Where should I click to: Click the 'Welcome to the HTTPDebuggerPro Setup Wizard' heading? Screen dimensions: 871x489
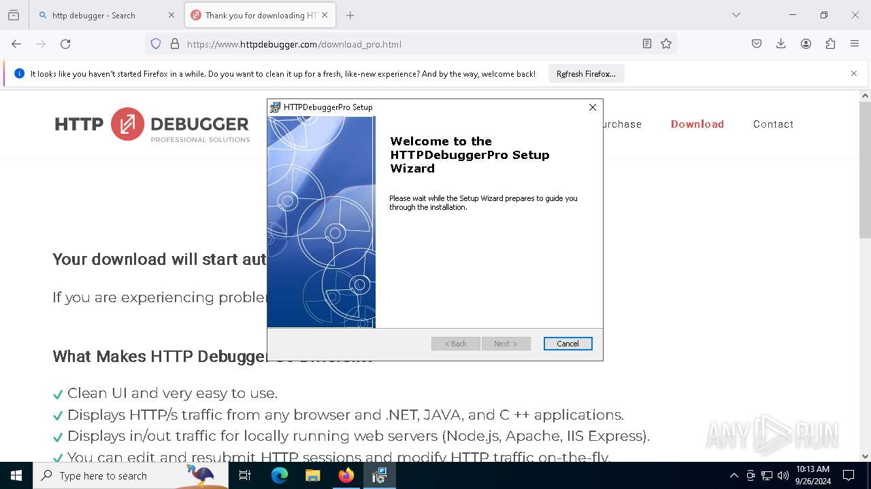pos(470,155)
